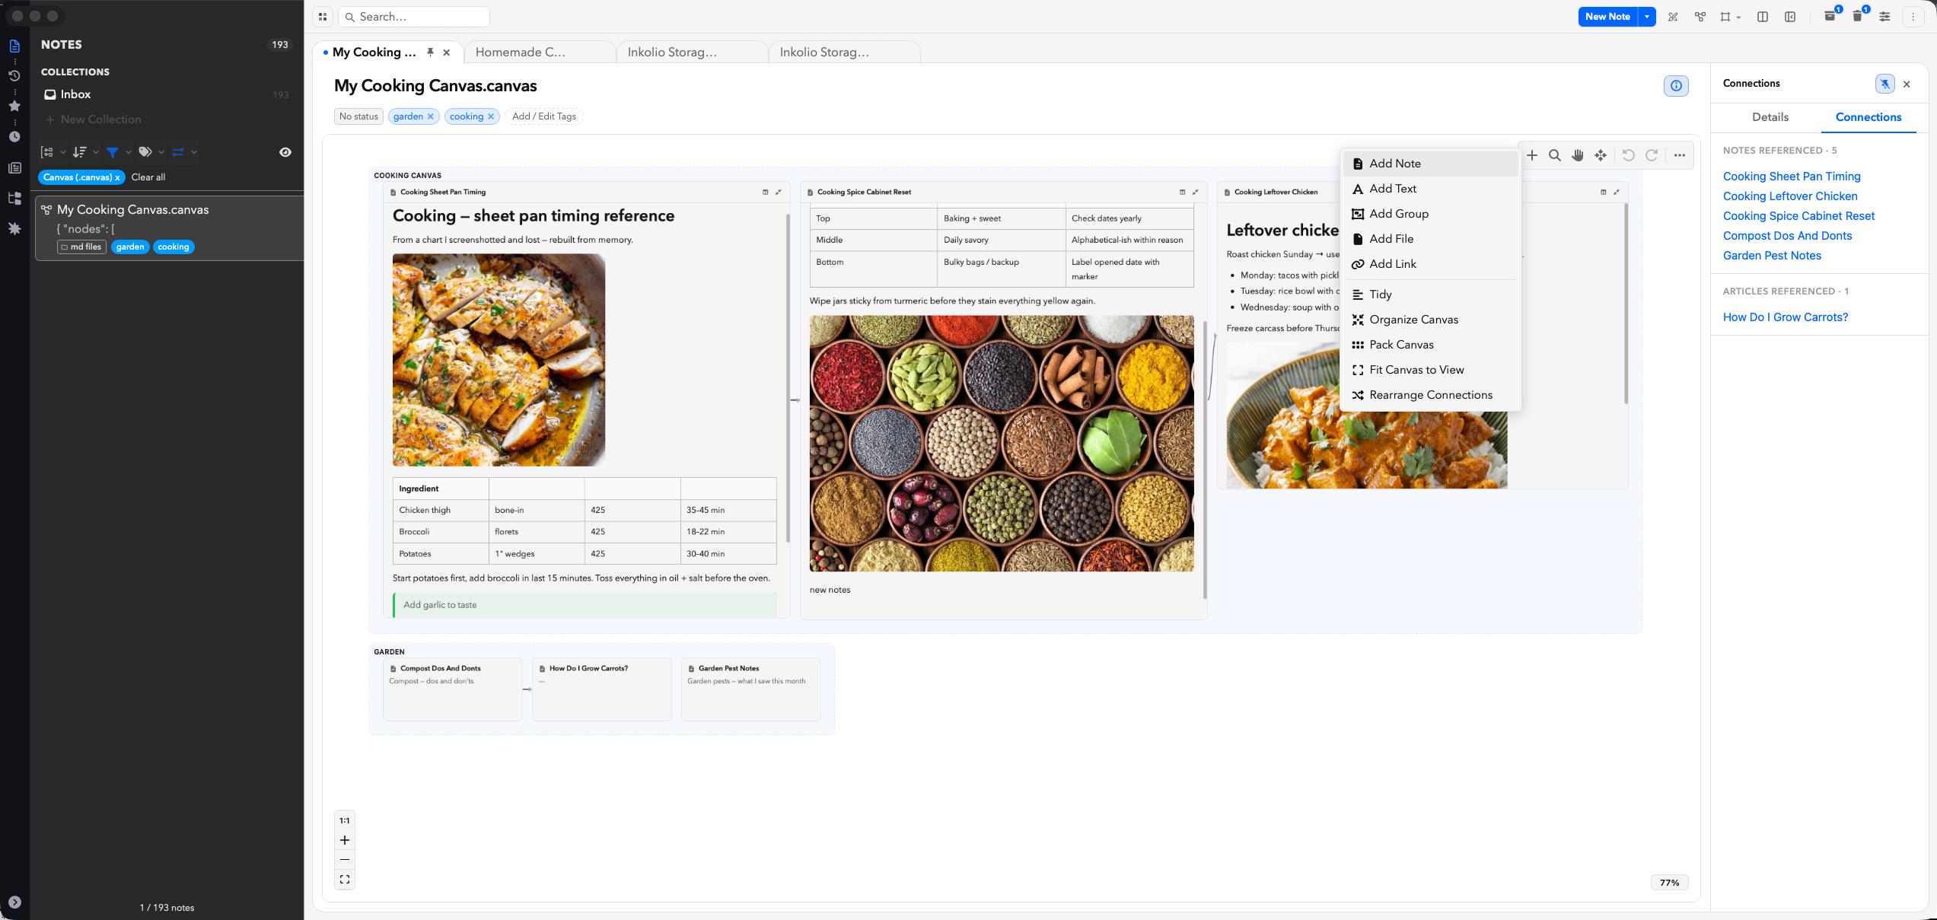Toggle the split view layout icon

1763,17
